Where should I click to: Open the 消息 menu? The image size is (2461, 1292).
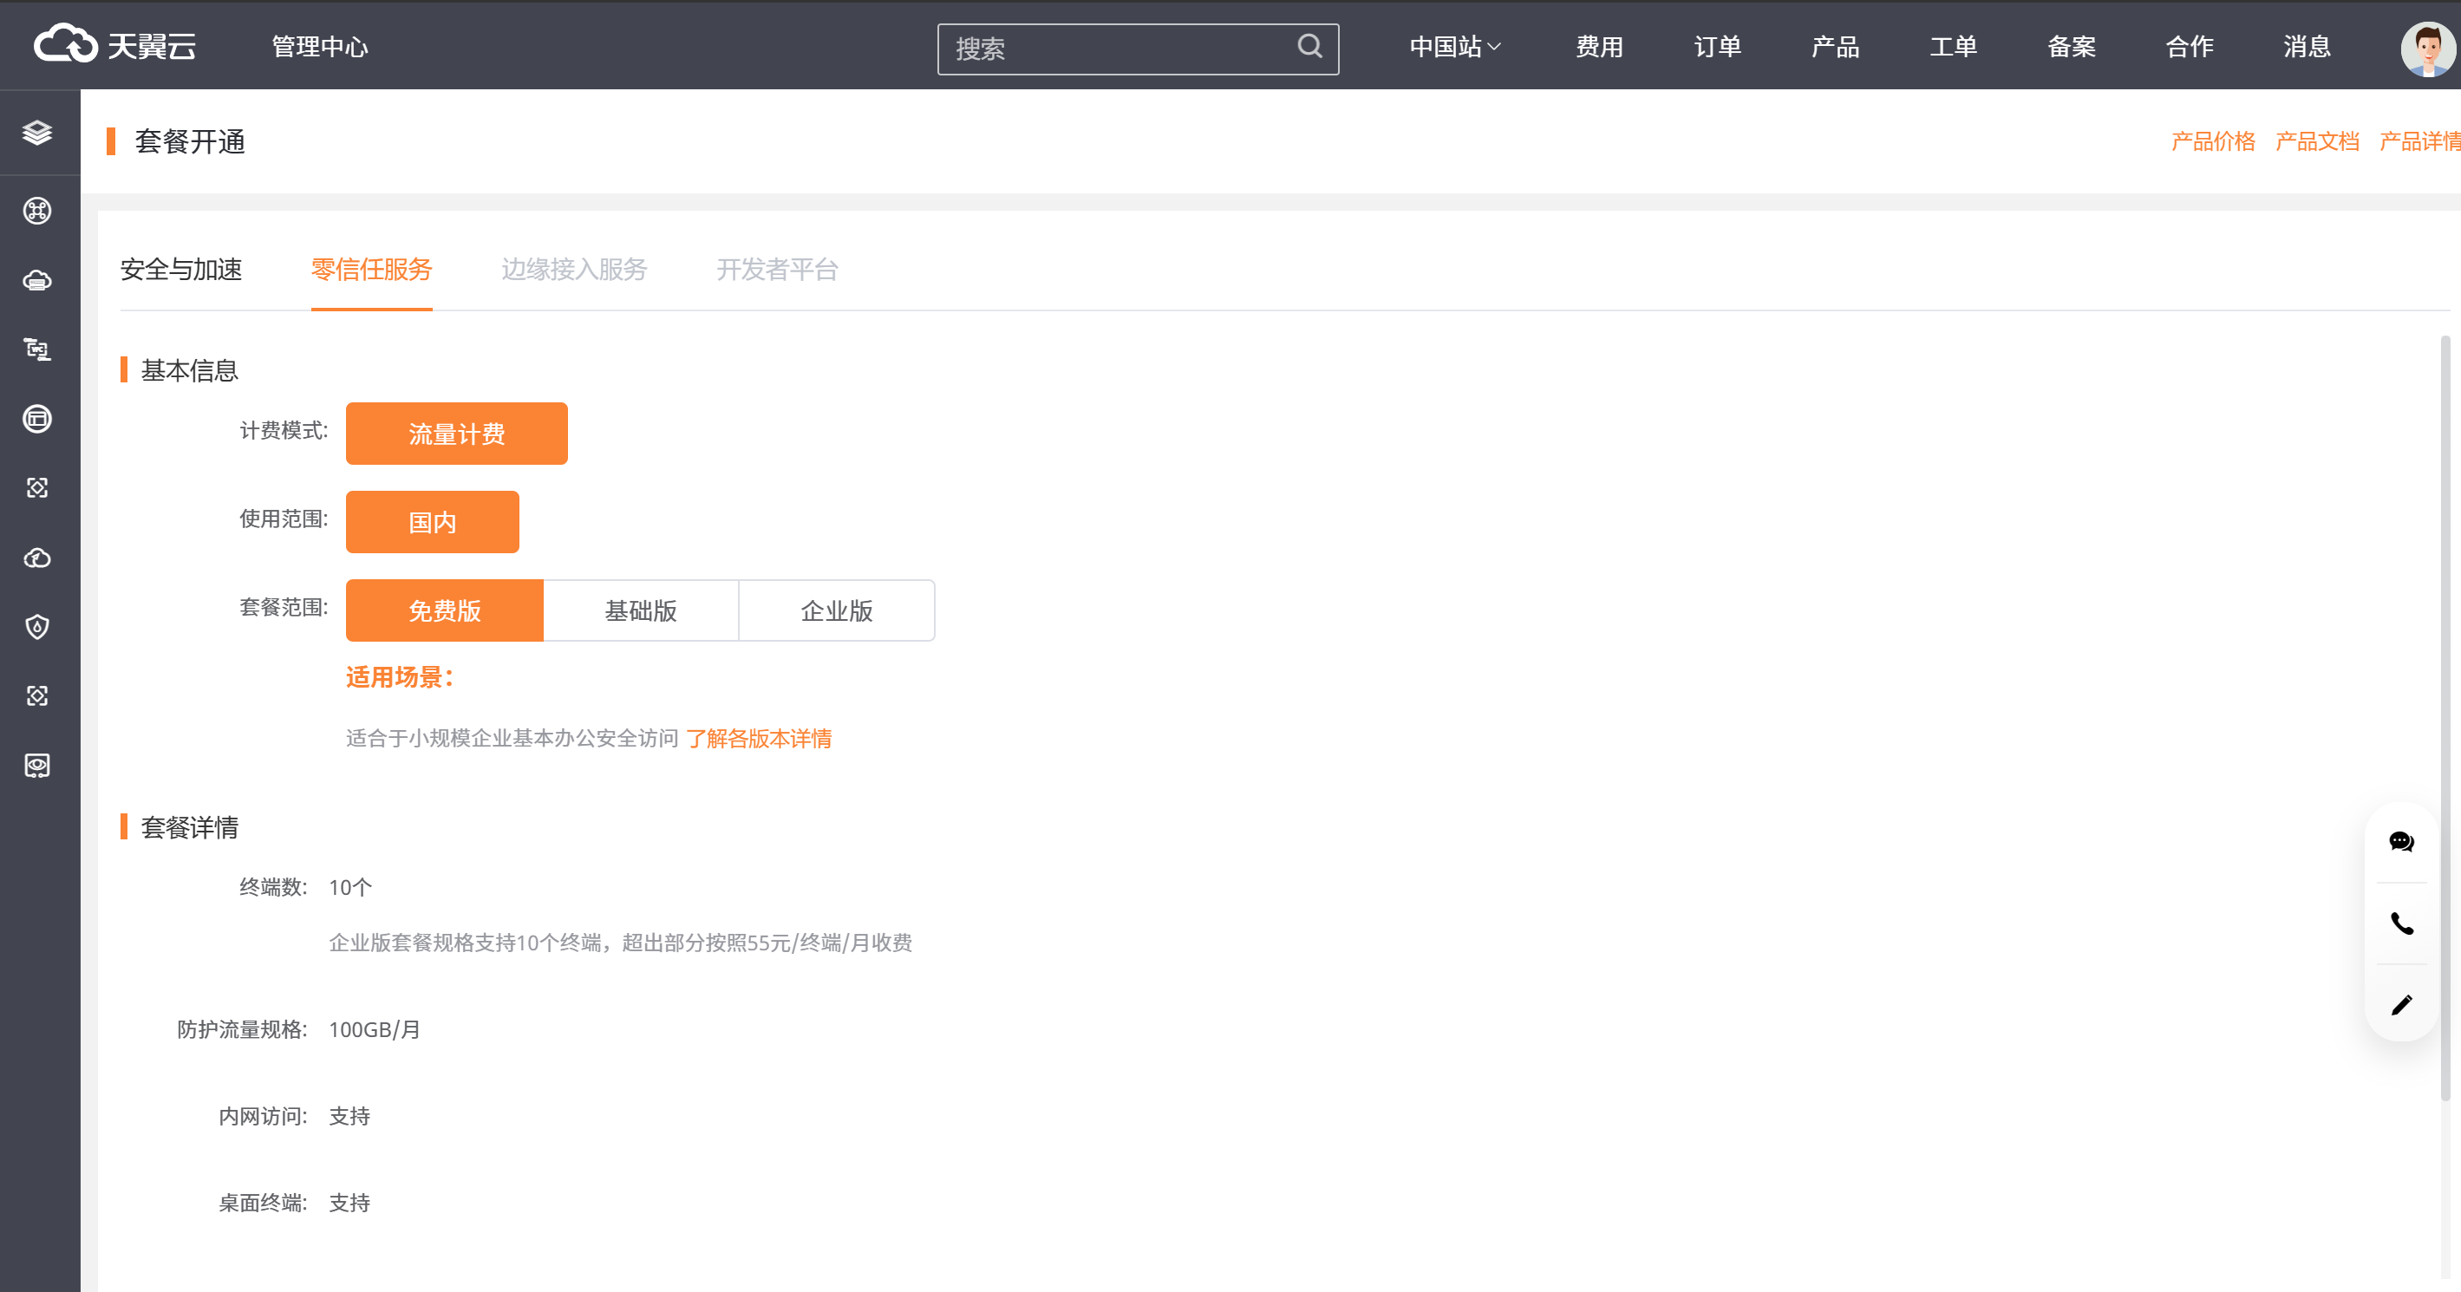click(2308, 46)
